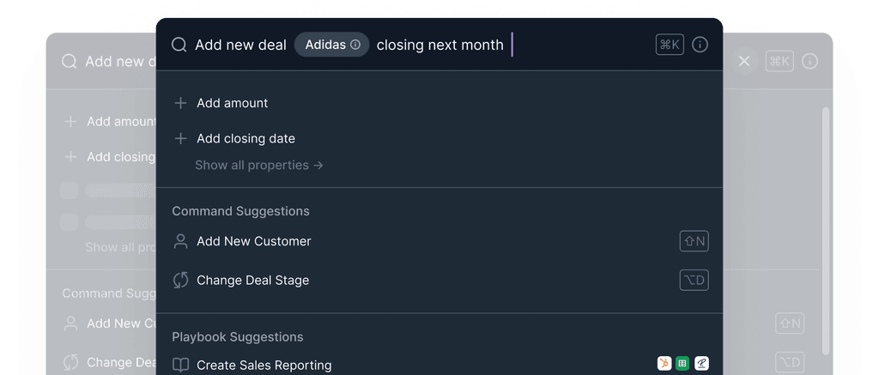Click book icon beside Create Sales Reporting
879x375 pixels.
point(180,365)
